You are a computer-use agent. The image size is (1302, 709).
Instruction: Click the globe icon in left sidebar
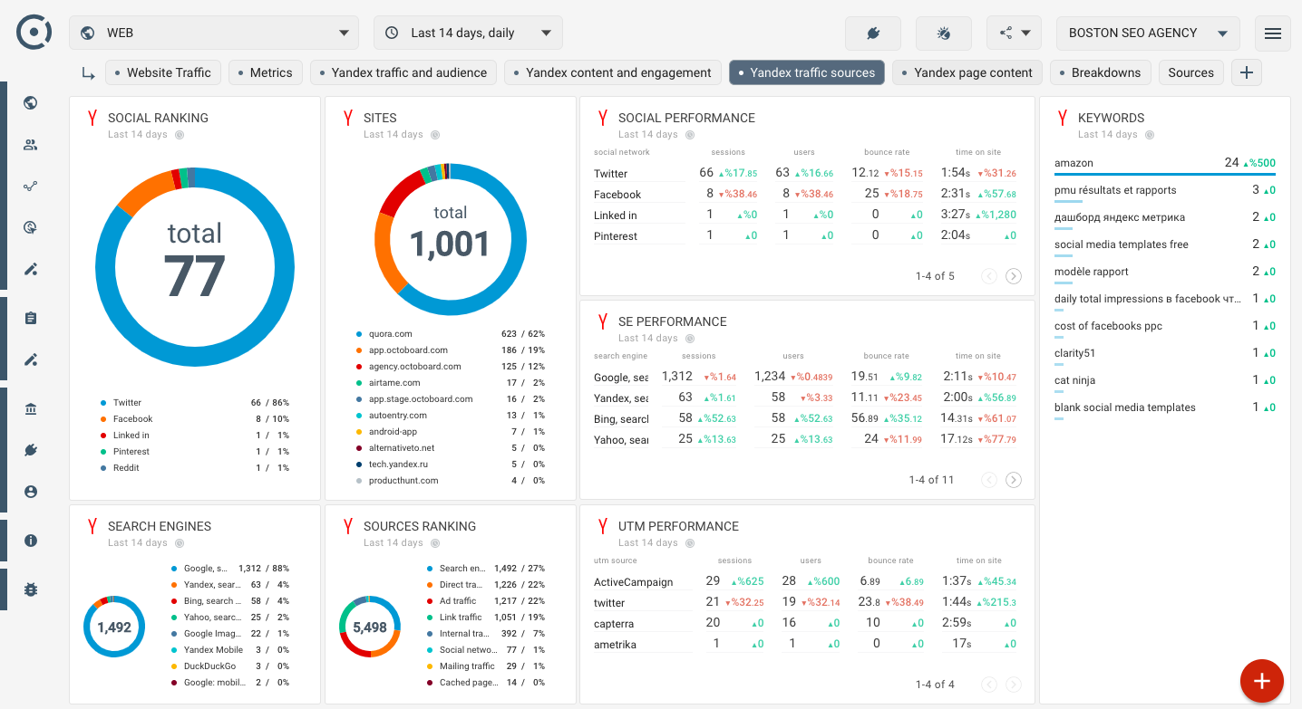click(x=31, y=103)
